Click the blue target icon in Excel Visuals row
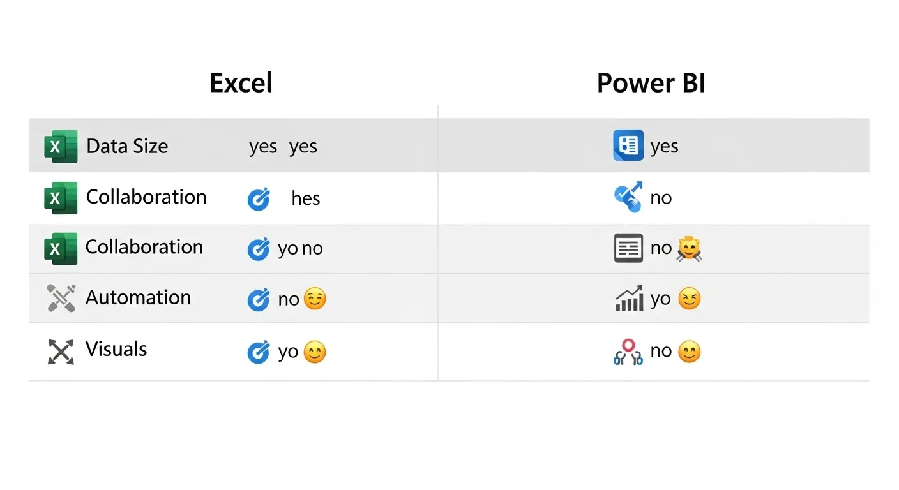Image resolution: width=899 pixels, height=490 pixels. [x=259, y=352]
